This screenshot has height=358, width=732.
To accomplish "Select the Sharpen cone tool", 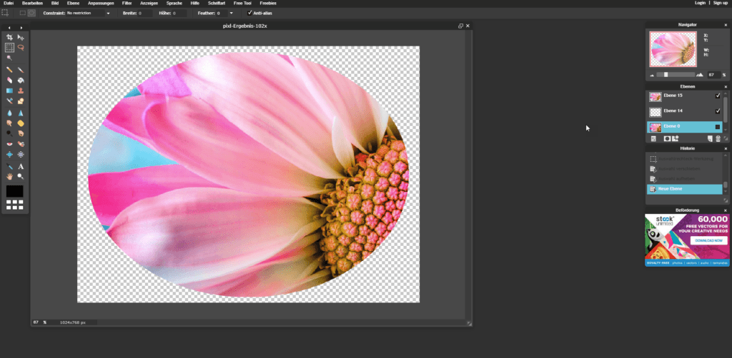I will click(21, 113).
